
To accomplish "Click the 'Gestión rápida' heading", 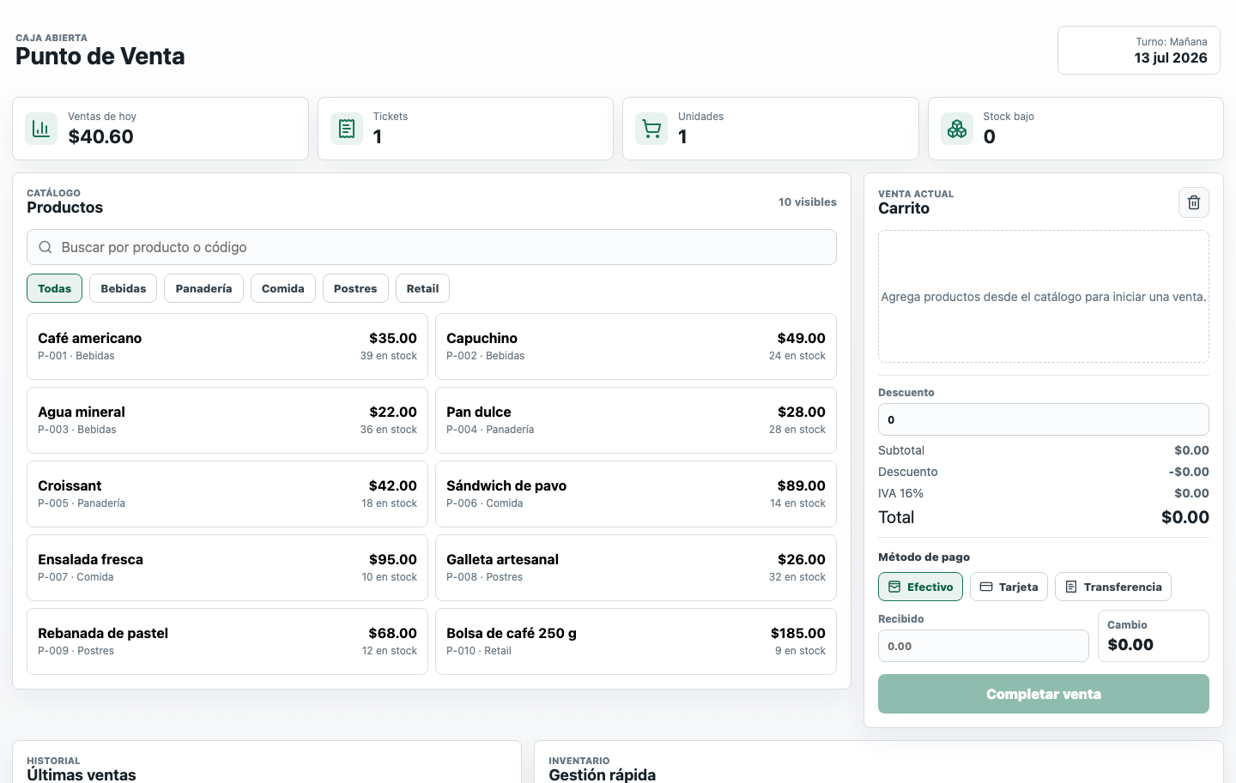I will coord(602,774).
